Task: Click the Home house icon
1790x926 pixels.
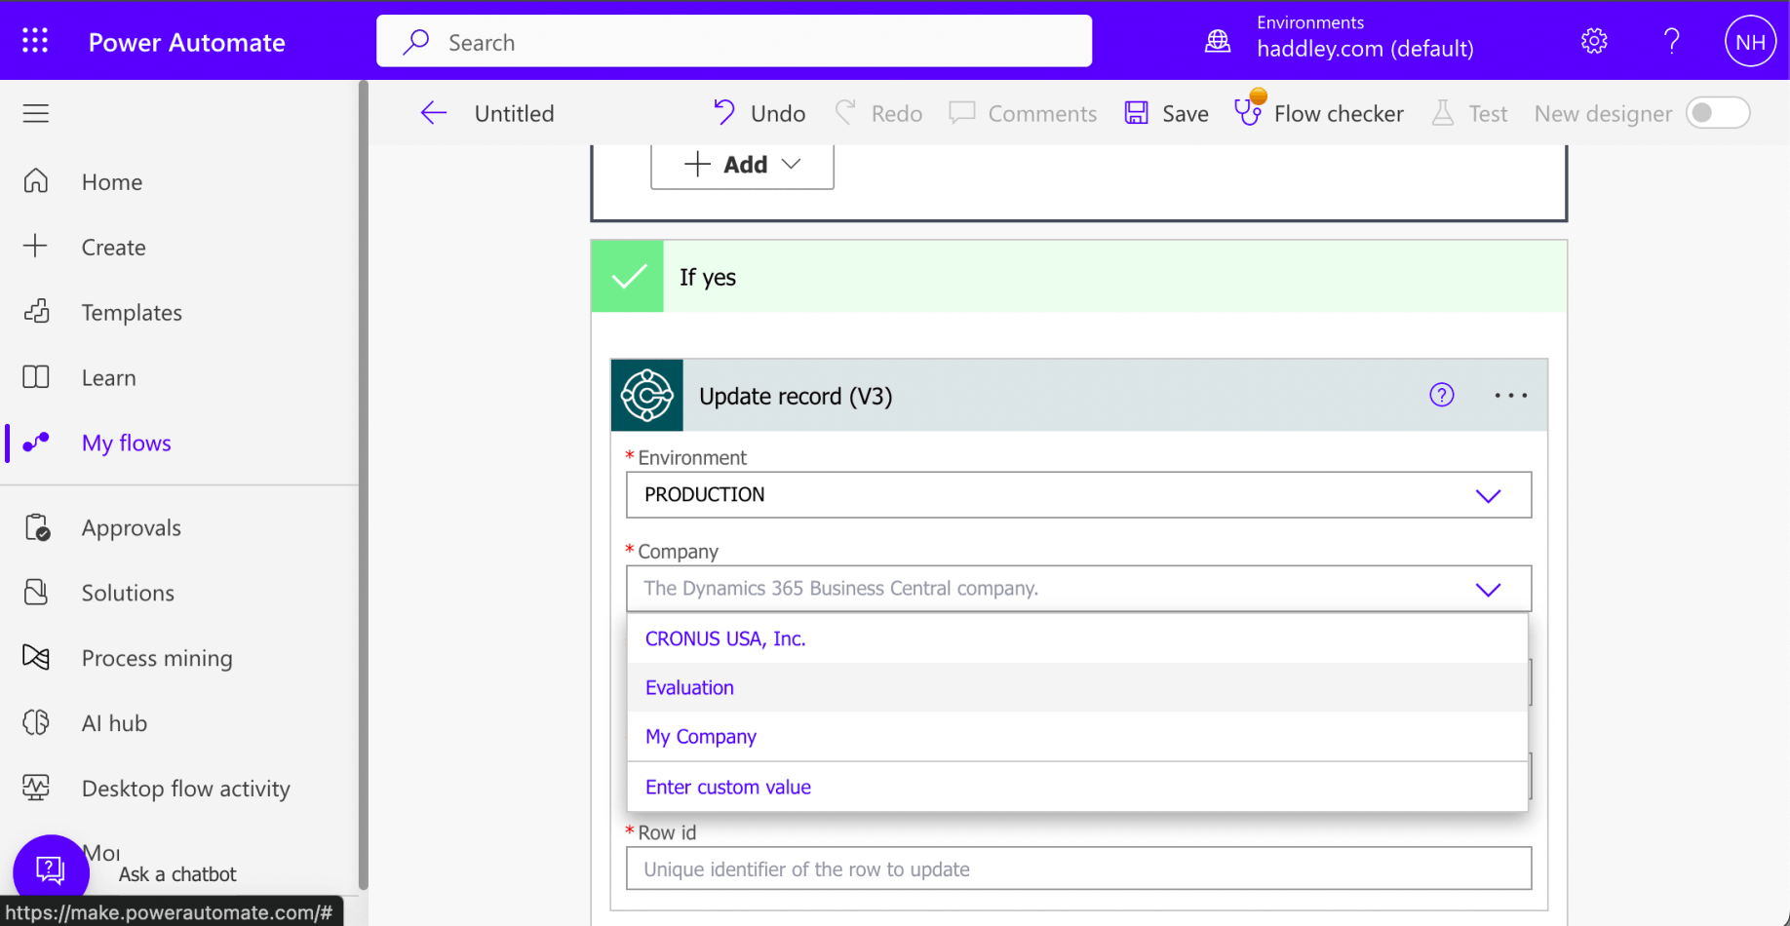Action: coord(36,181)
